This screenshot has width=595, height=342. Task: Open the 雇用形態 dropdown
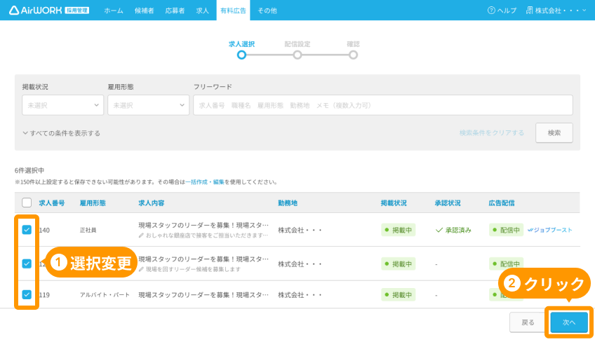click(148, 105)
